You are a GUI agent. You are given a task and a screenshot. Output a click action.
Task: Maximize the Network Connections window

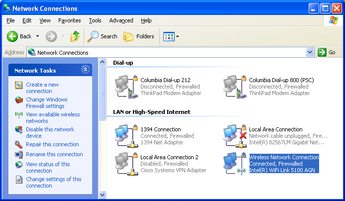tap(325, 8)
